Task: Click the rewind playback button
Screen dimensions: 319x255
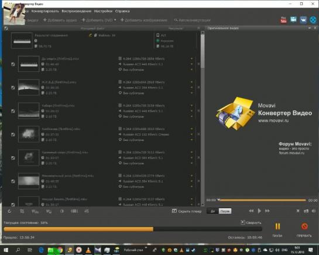Action: [x=251, y=211]
